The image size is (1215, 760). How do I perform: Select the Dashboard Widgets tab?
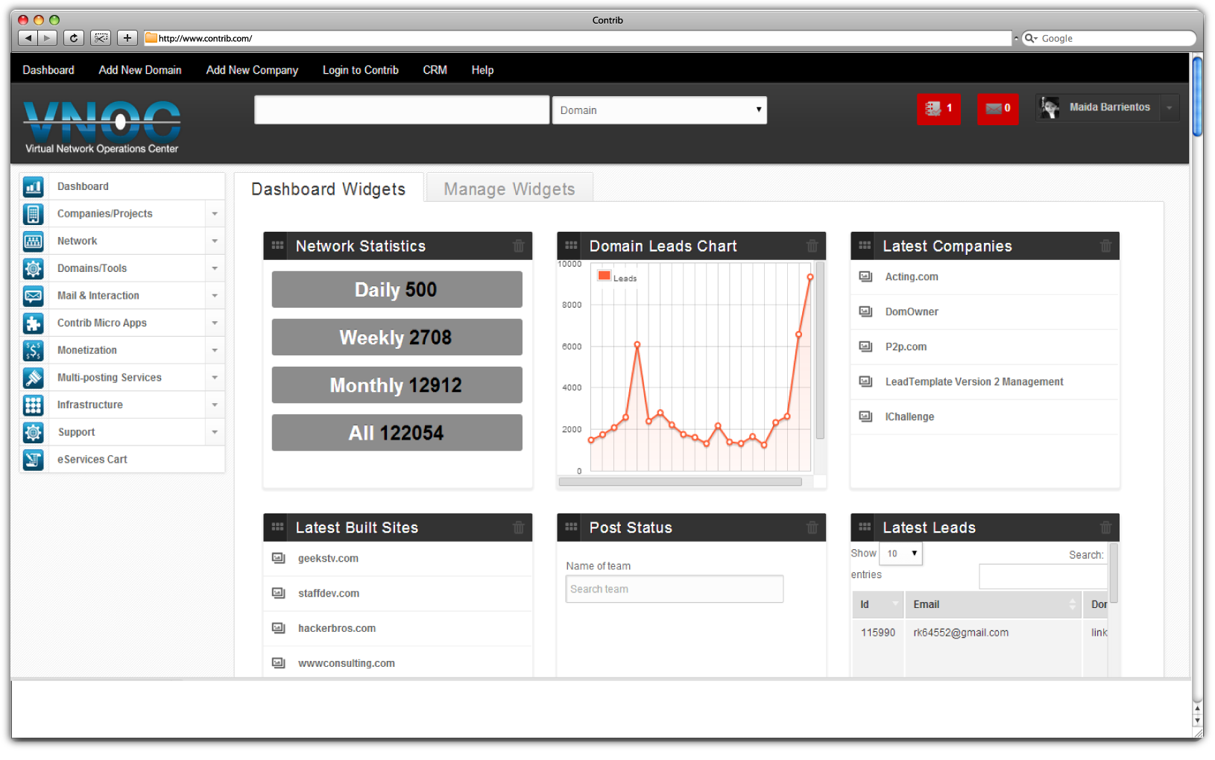coord(329,189)
